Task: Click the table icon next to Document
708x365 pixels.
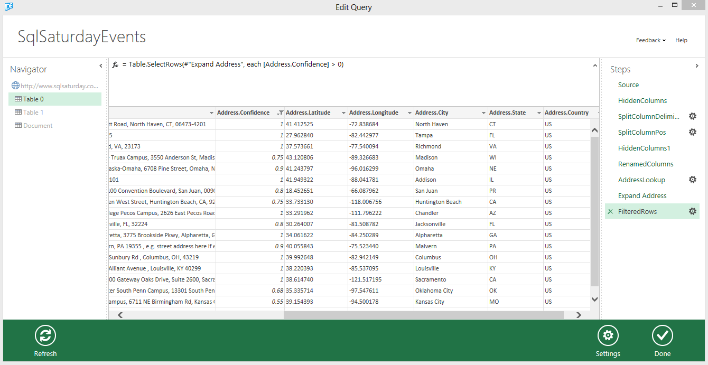Action: click(x=18, y=125)
